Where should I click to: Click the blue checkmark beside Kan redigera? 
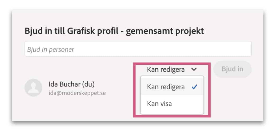[x=194, y=87]
